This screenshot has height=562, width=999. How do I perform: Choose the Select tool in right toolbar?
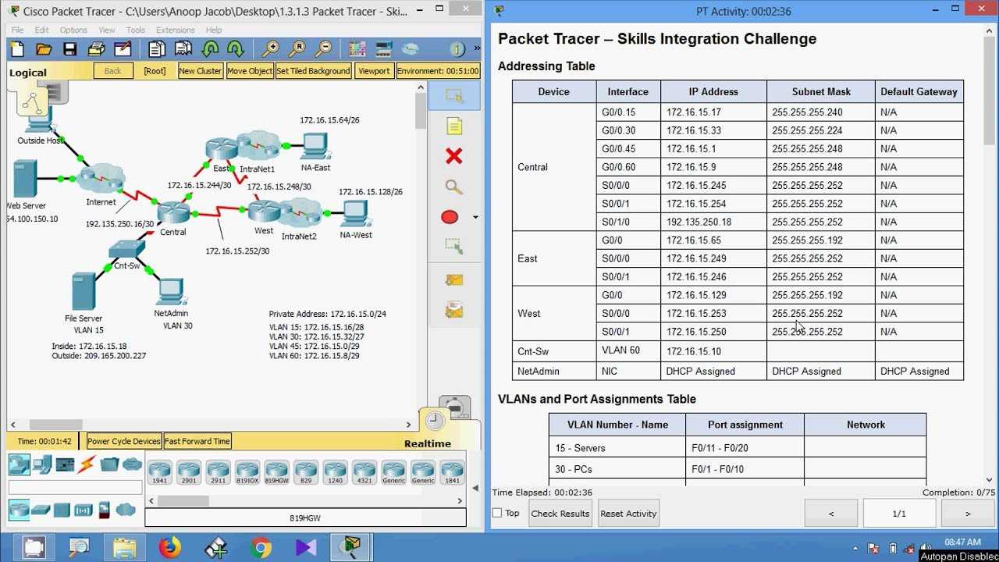pos(453,96)
